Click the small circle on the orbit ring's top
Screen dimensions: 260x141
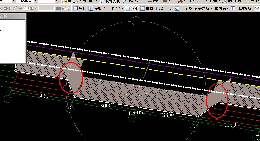[136, 21]
